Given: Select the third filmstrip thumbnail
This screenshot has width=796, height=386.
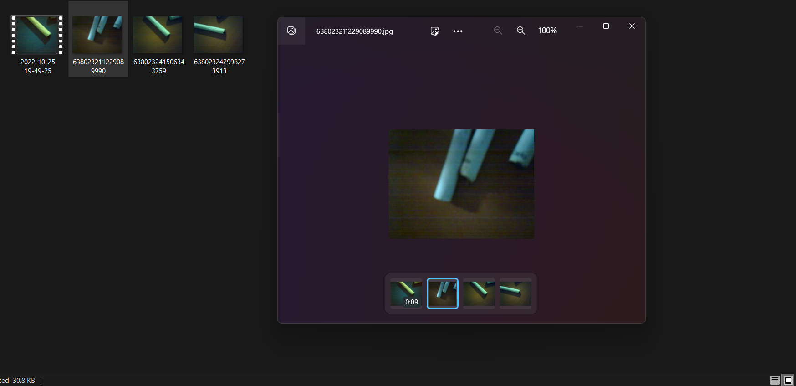Looking at the screenshot, I should coord(479,293).
